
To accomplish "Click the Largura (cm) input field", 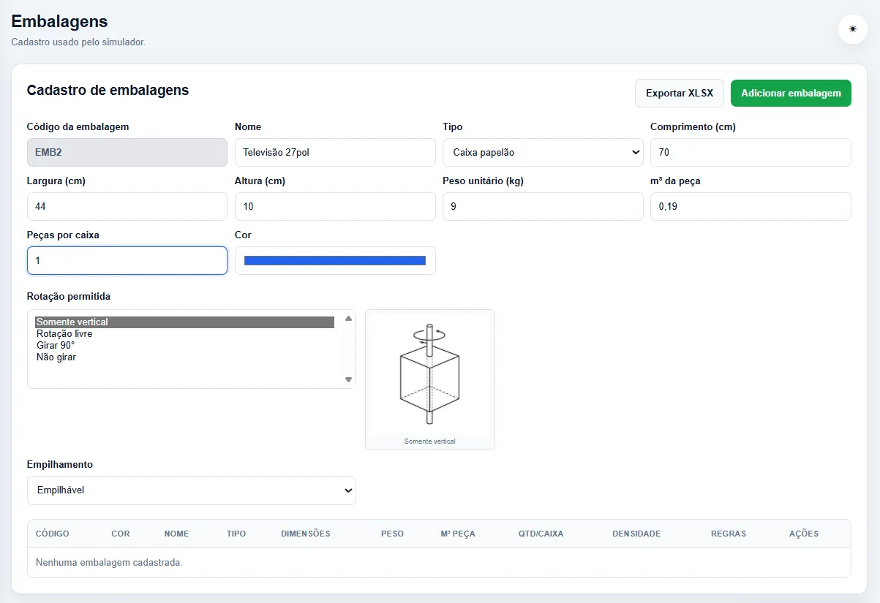I will point(127,207).
